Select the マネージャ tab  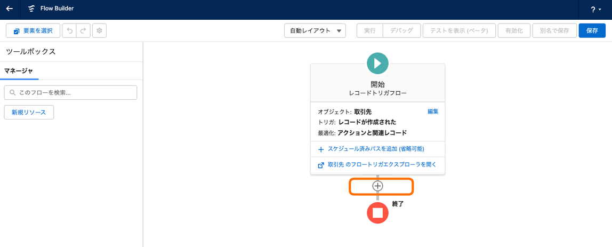19,71
